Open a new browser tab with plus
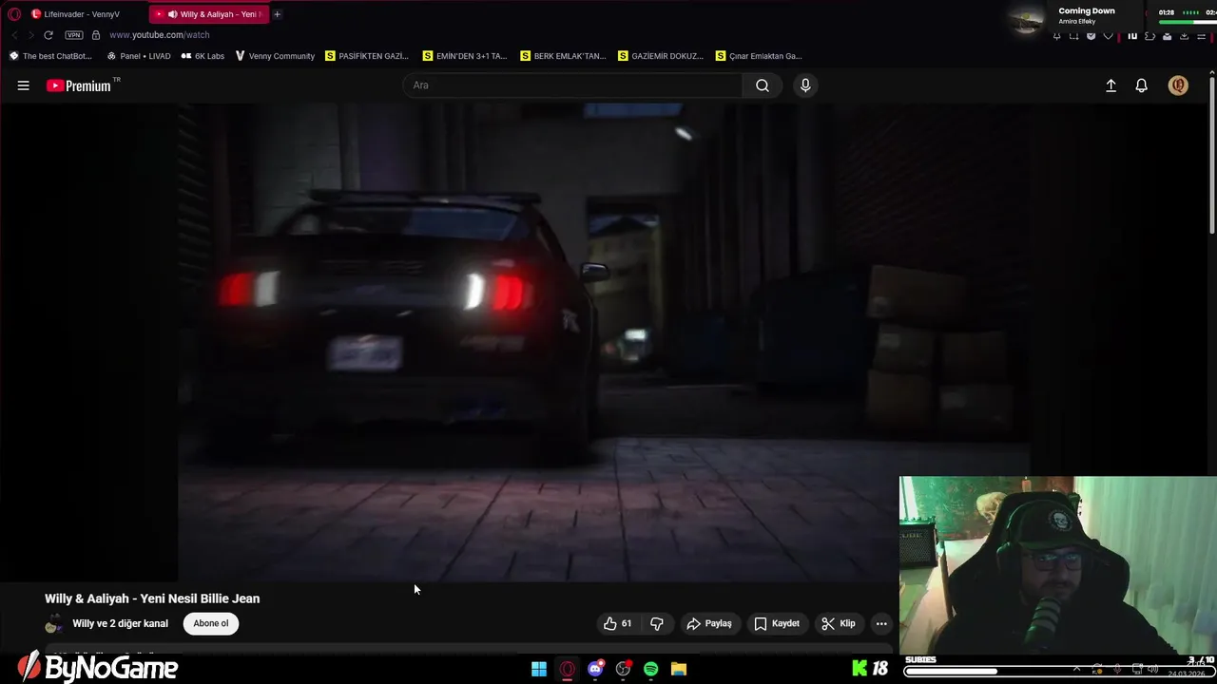1217x684 pixels. pyautogui.click(x=277, y=14)
